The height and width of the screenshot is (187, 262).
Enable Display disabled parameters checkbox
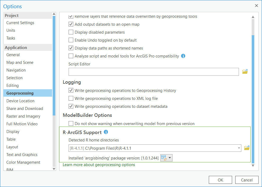71,32
